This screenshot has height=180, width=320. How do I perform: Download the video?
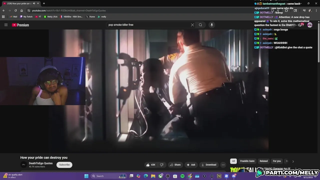[209, 165]
